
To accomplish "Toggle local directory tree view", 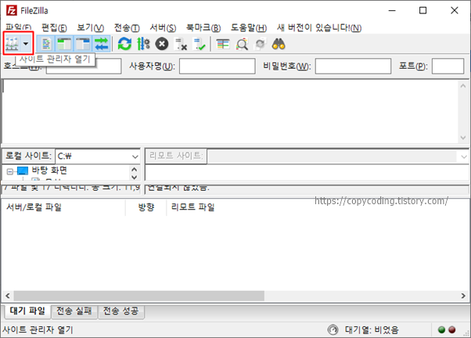I will tap(64, 44).
